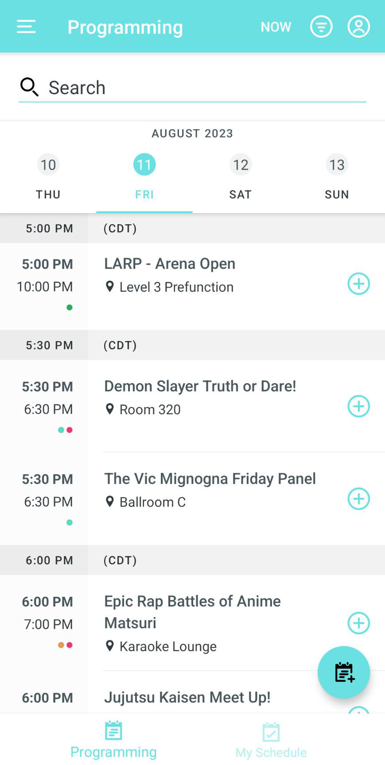This screenshot has height=765, width=385.
Task: Open the user profile icon
Action: [358, 27]
